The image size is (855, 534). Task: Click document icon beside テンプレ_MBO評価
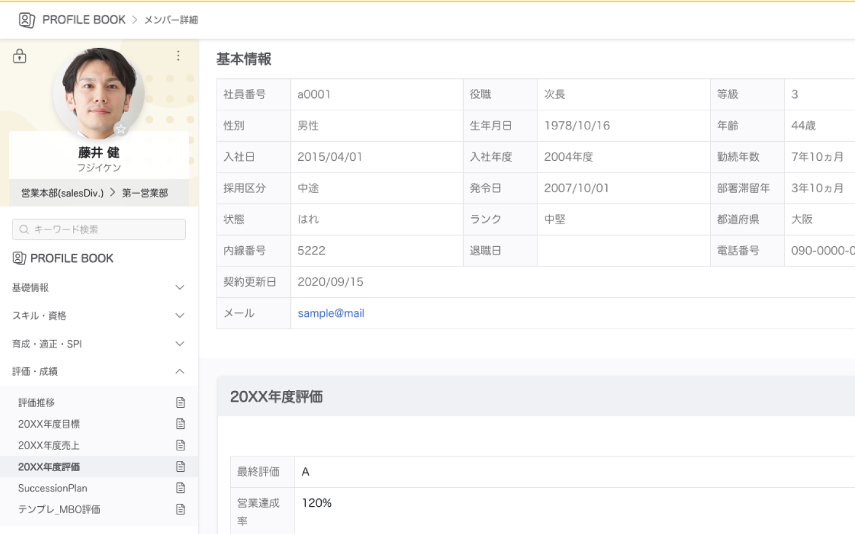coord(180,510)
